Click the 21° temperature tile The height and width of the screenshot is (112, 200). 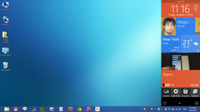[x=190, y=43]
